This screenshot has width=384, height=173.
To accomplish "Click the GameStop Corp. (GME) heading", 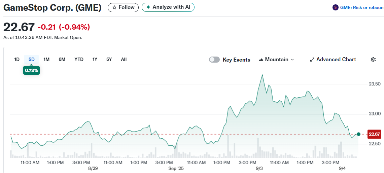I will tap(53, 8).
